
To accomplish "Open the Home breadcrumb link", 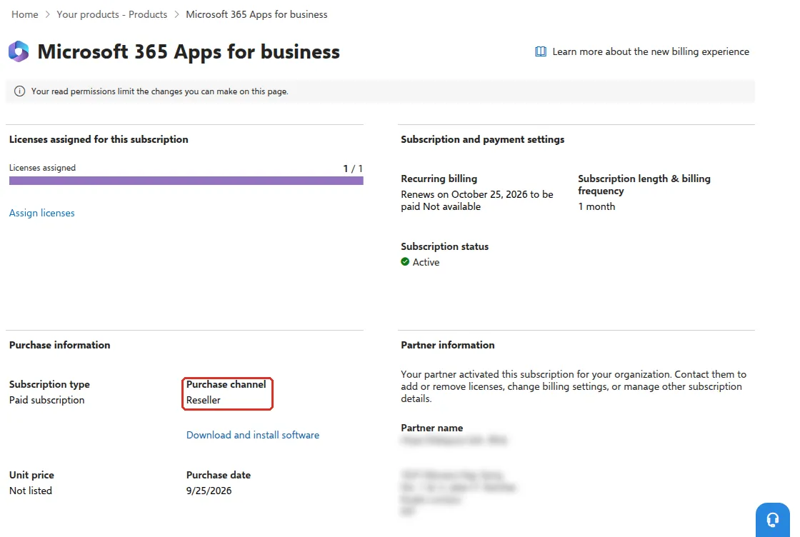I will click(24, 14).
